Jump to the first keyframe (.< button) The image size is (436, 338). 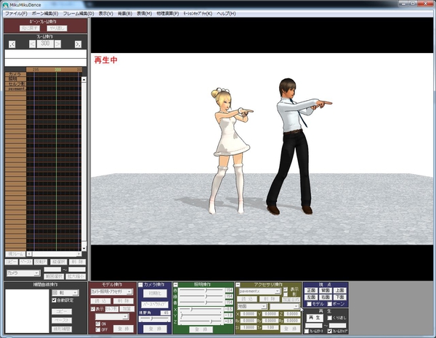[12, 44]
